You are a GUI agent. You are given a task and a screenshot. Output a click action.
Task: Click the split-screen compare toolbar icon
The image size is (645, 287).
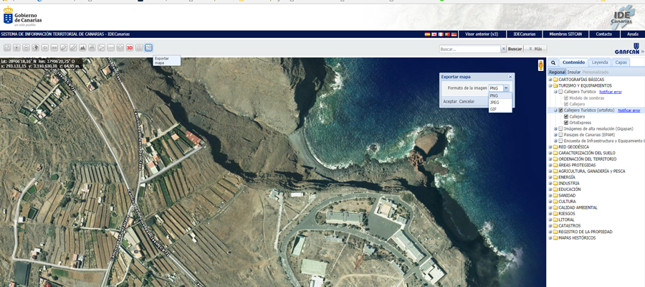click(139, 48)
